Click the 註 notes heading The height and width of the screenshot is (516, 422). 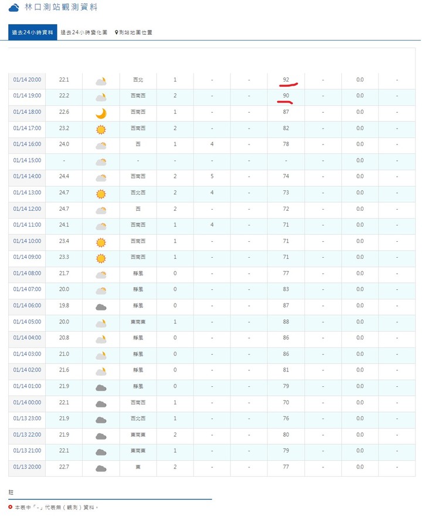(11, 493)
